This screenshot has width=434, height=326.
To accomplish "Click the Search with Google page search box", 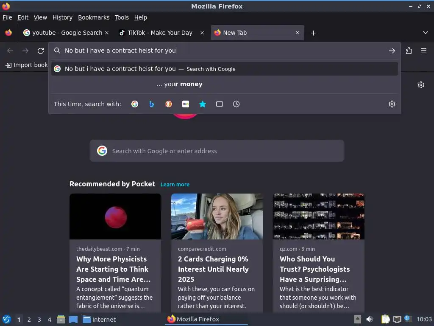I will click(217, 151).
